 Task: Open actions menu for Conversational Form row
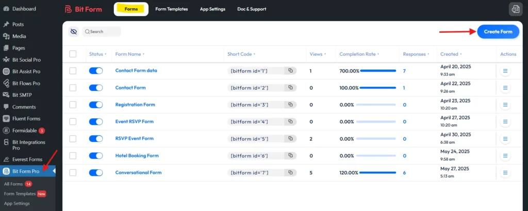505,173
